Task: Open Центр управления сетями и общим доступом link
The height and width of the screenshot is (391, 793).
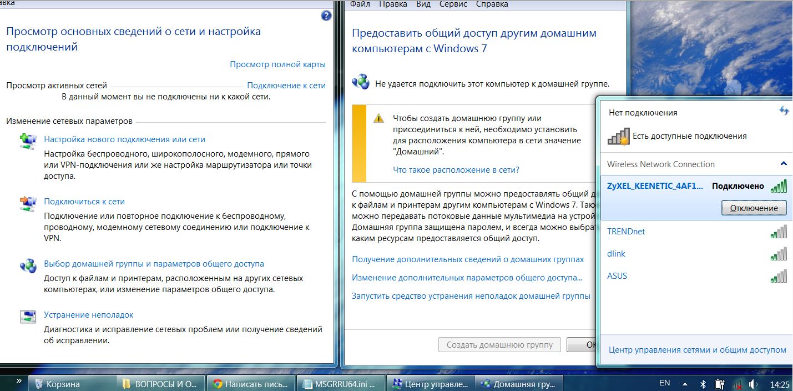Action: pyautogui.click(x=698, y=350)
